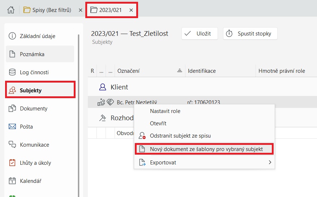
Task: Click the checkmark icon in Uložit button
Action: pos(188,33)
